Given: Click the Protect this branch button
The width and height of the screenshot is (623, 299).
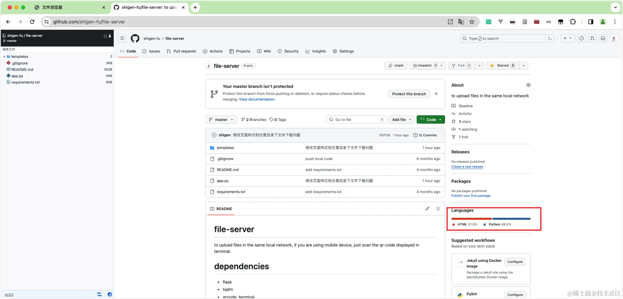Looking at the screenshot, I should 409,94.
